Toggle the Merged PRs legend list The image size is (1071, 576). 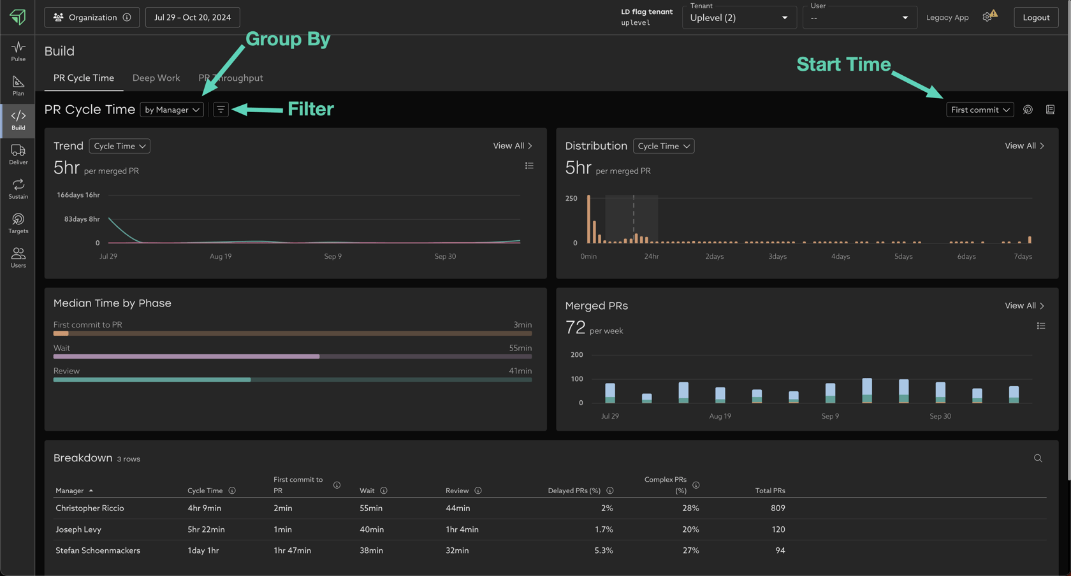[1040, 326]
